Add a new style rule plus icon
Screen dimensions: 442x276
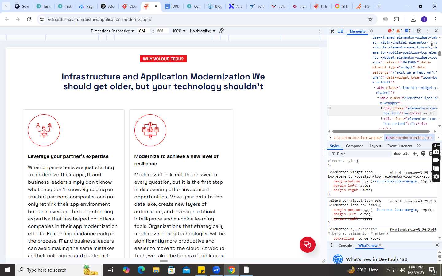(x=415, y=154)
